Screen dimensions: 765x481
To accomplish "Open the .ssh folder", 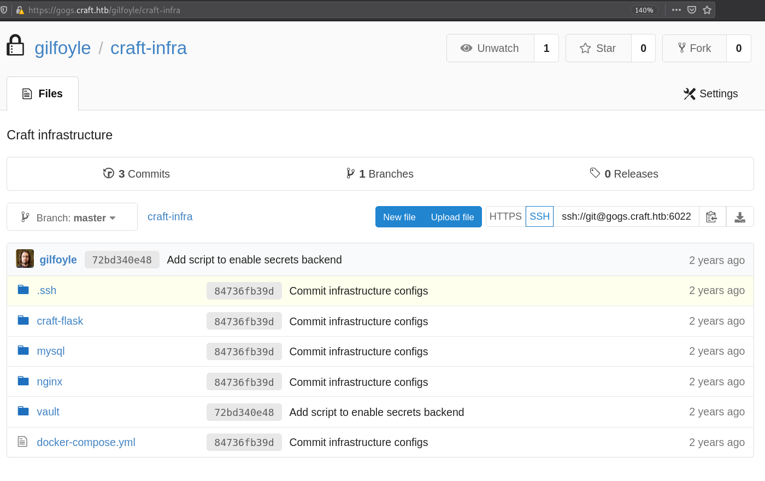I will coord(46,290).
